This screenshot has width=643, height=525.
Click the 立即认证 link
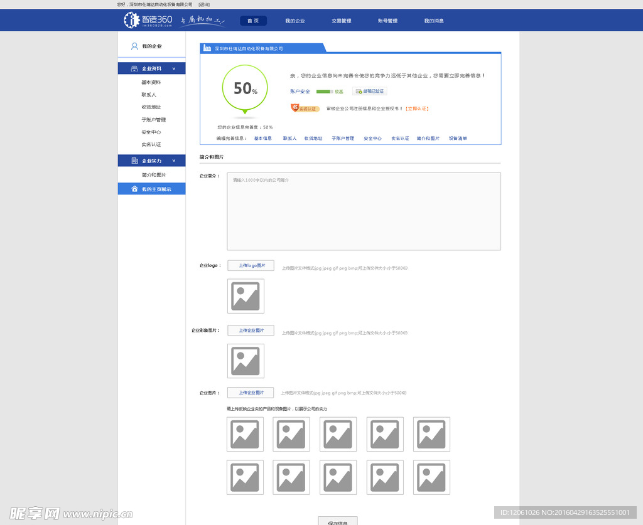coord(418,109)
